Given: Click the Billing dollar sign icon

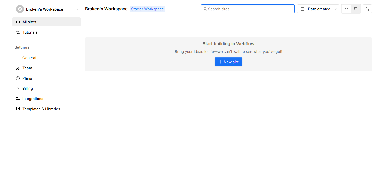Looking at the screenshot, I should click(x=18, y=88).
